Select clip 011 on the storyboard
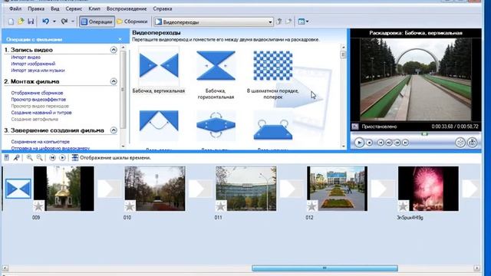This screenshot has width=491, height=276. (x=246, y=189)
